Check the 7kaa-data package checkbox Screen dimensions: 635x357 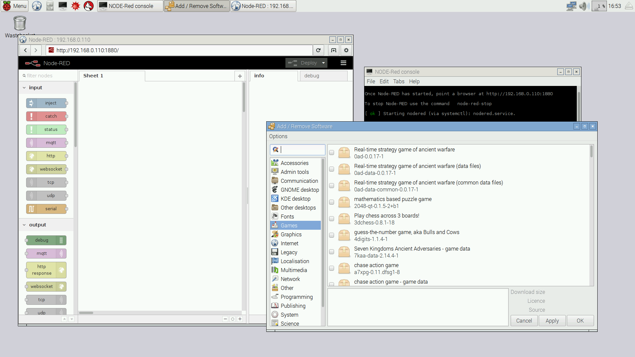click(331, 252)
